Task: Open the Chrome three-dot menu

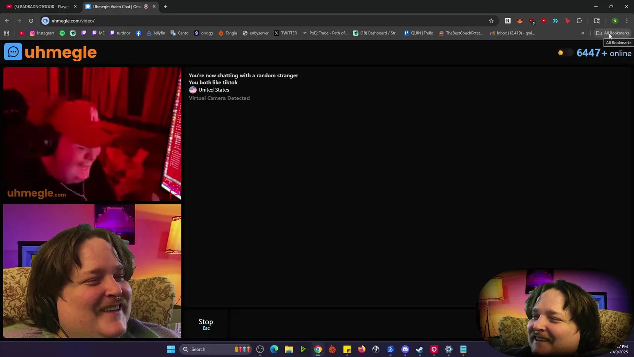Action: [627, 21]
